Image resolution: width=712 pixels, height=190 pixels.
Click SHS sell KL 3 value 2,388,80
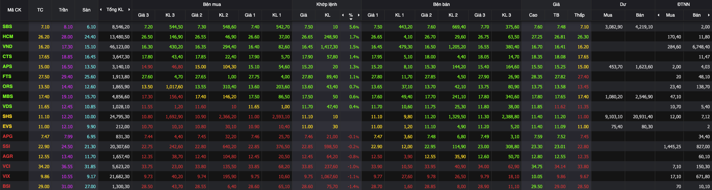[x=511, y=117]
